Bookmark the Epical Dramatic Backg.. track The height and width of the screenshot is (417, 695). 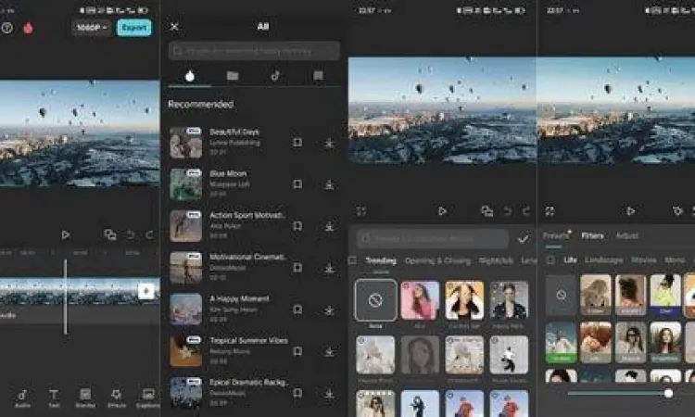click(x=297, y=393)
